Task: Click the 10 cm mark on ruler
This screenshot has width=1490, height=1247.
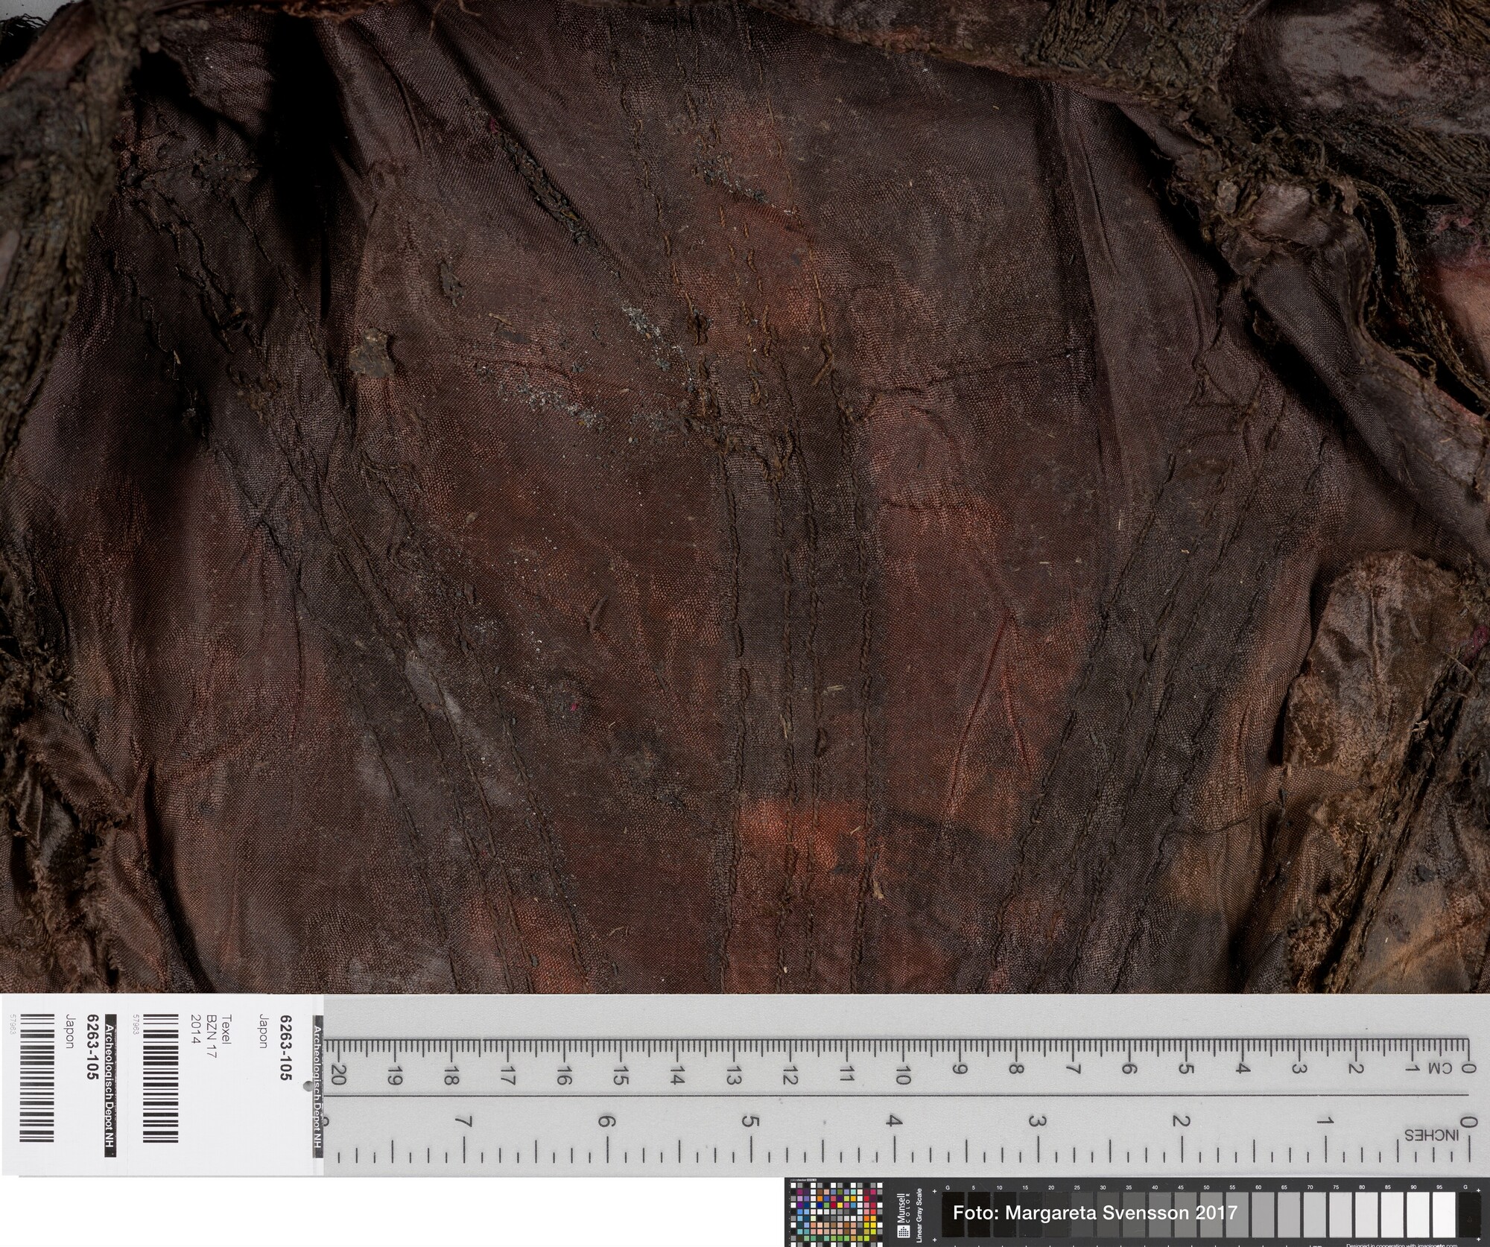Action: (x=902, y=1076)
